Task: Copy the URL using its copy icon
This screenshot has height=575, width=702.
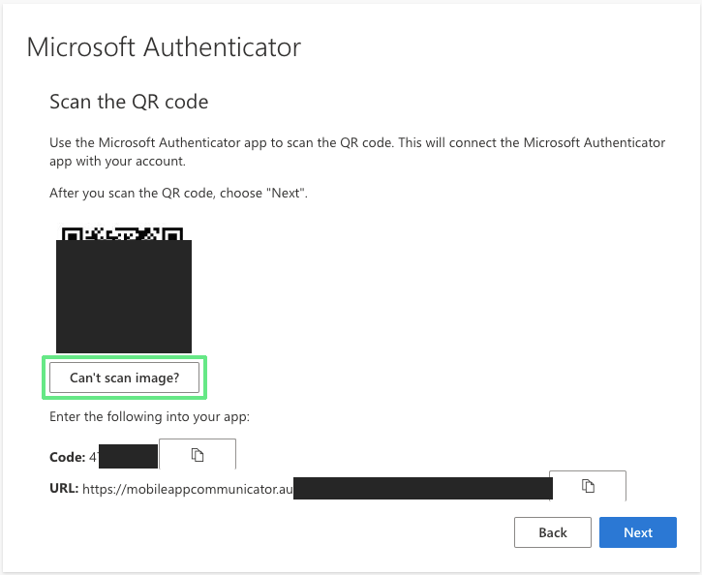Action: point(588,486)
